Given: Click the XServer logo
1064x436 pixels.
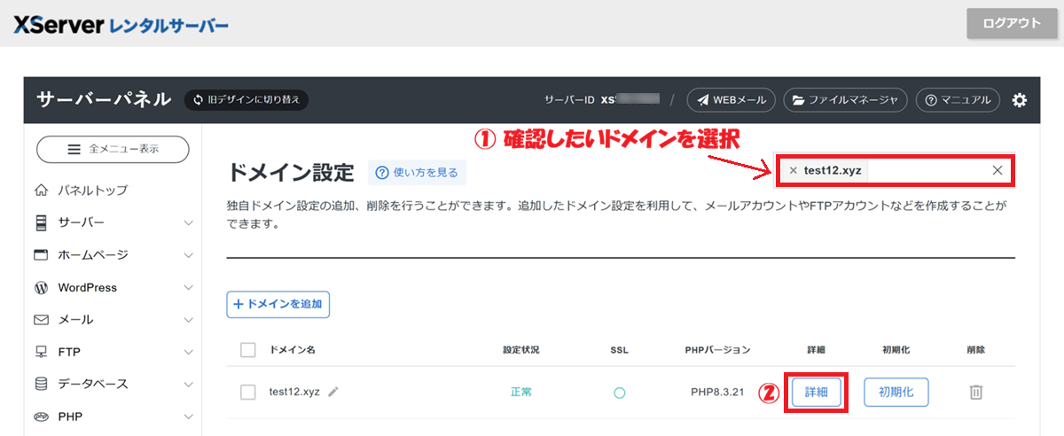Looking at the screenshot, I should [x=121, y=24].
